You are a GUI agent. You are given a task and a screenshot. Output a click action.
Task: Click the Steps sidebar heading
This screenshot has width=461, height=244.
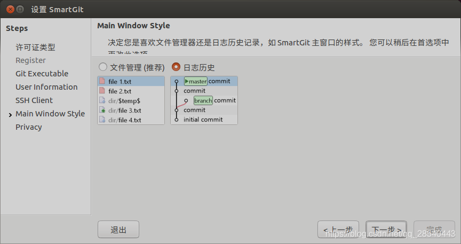[x=17, y=28]
